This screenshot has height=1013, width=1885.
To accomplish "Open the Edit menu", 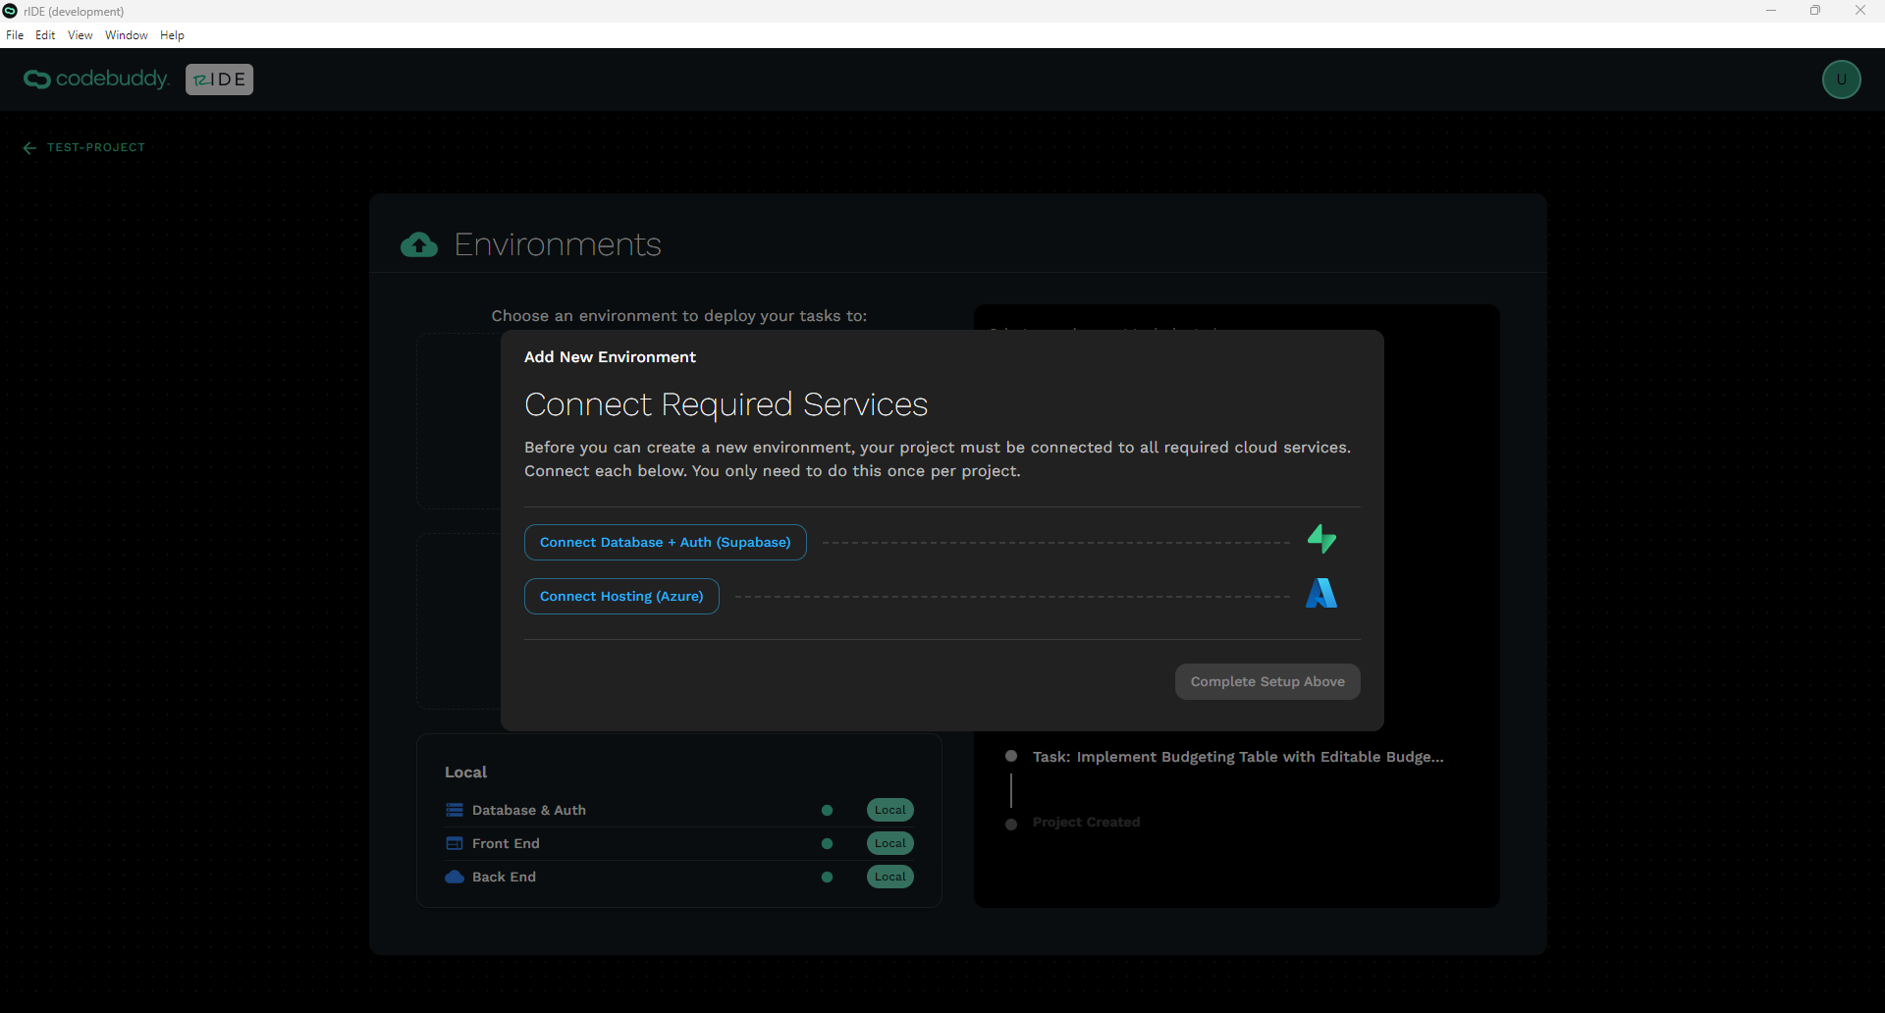I will 45,35.
